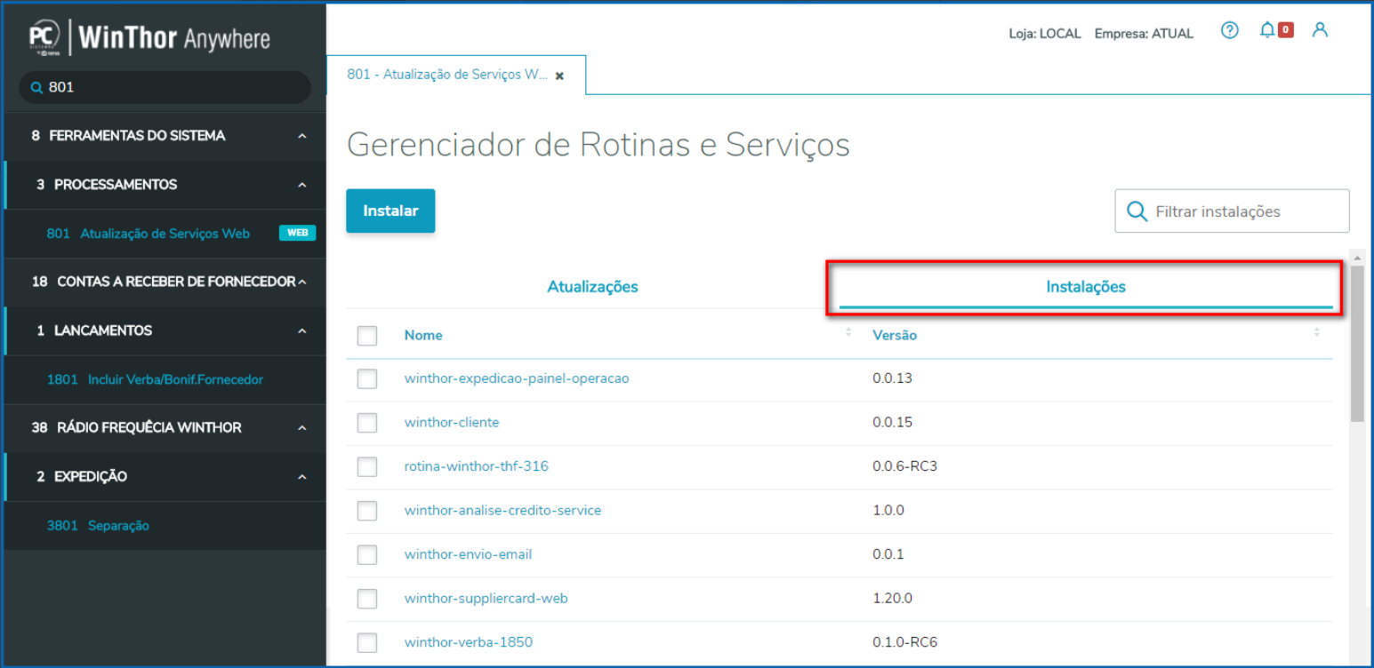This screenshot has width=1374, height=668.
Task: Click the Nome column header
Action: [423, 335]
